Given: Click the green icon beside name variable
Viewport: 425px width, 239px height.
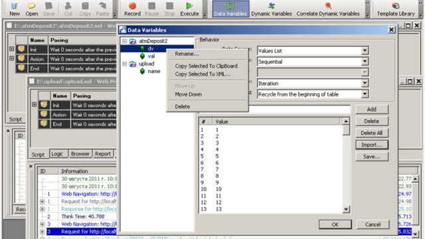Looking at the screenshot, I should (x=142, y=71).
